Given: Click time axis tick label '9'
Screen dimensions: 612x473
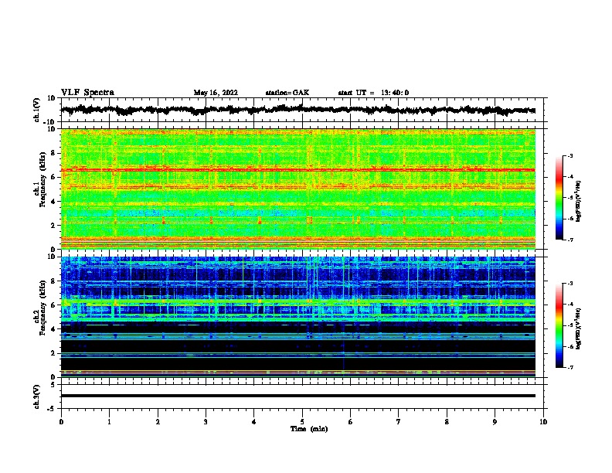Looking at the screenshot, I should coord(495,422).
